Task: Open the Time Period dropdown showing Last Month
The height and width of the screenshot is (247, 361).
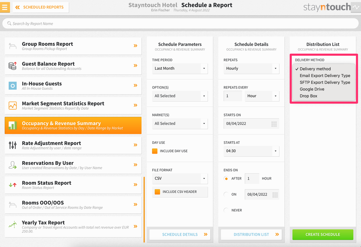Action: click(180, 69)
